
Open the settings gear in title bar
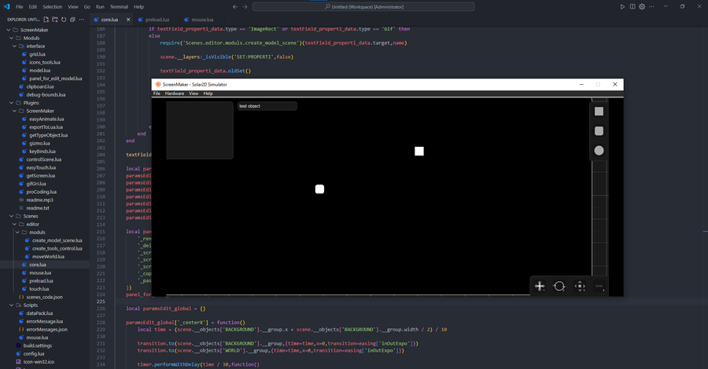pyautogui.click(x=642, y=7)
